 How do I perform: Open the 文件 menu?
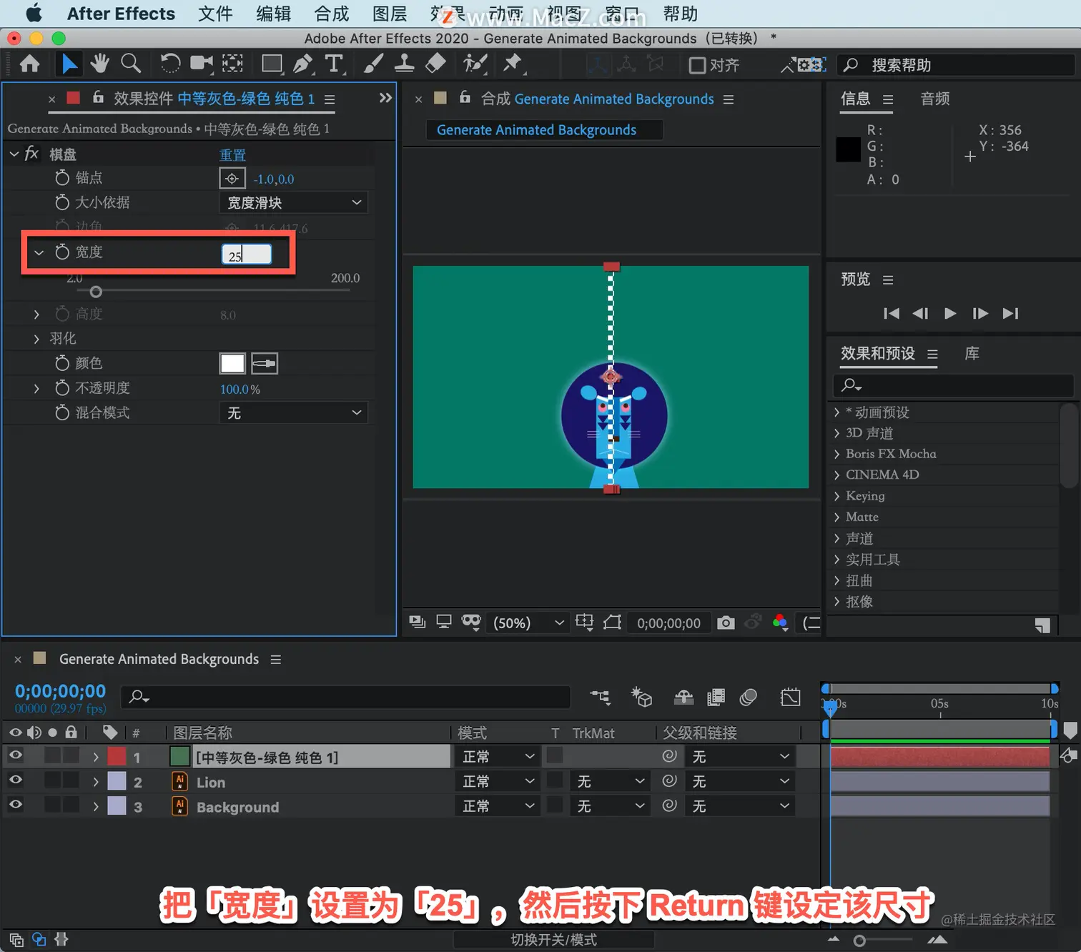point(215,14)
